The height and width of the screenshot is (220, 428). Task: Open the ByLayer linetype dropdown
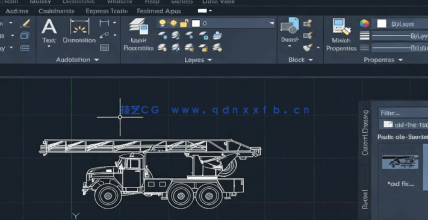(400, 48)
